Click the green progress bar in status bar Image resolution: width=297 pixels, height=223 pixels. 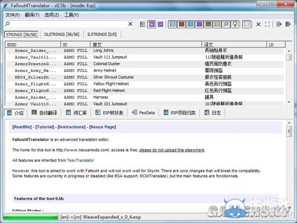31,217
